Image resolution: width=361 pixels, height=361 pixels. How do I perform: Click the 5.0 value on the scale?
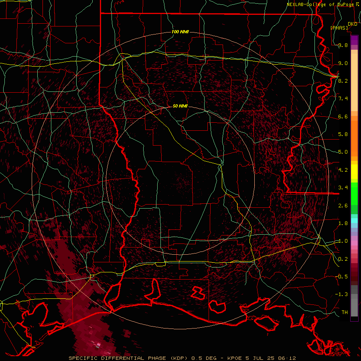(x=343, y=152)
